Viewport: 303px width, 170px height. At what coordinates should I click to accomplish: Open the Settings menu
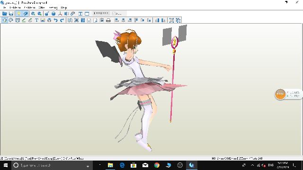coord(53,8)
